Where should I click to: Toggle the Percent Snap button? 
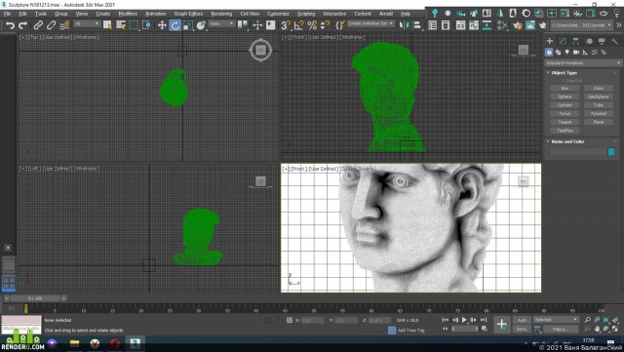pos(312,25)
